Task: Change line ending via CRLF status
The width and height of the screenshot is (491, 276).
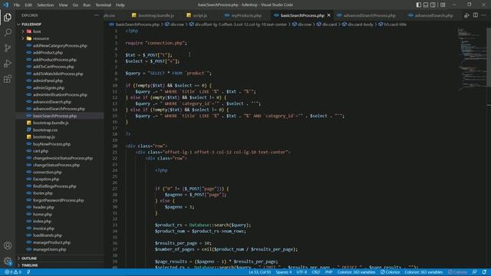Action: pos(316,272)
